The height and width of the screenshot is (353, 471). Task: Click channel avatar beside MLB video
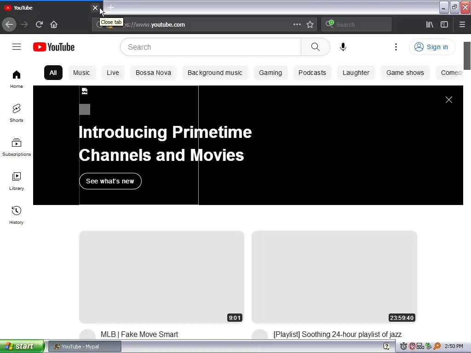(x=87, y=335)
